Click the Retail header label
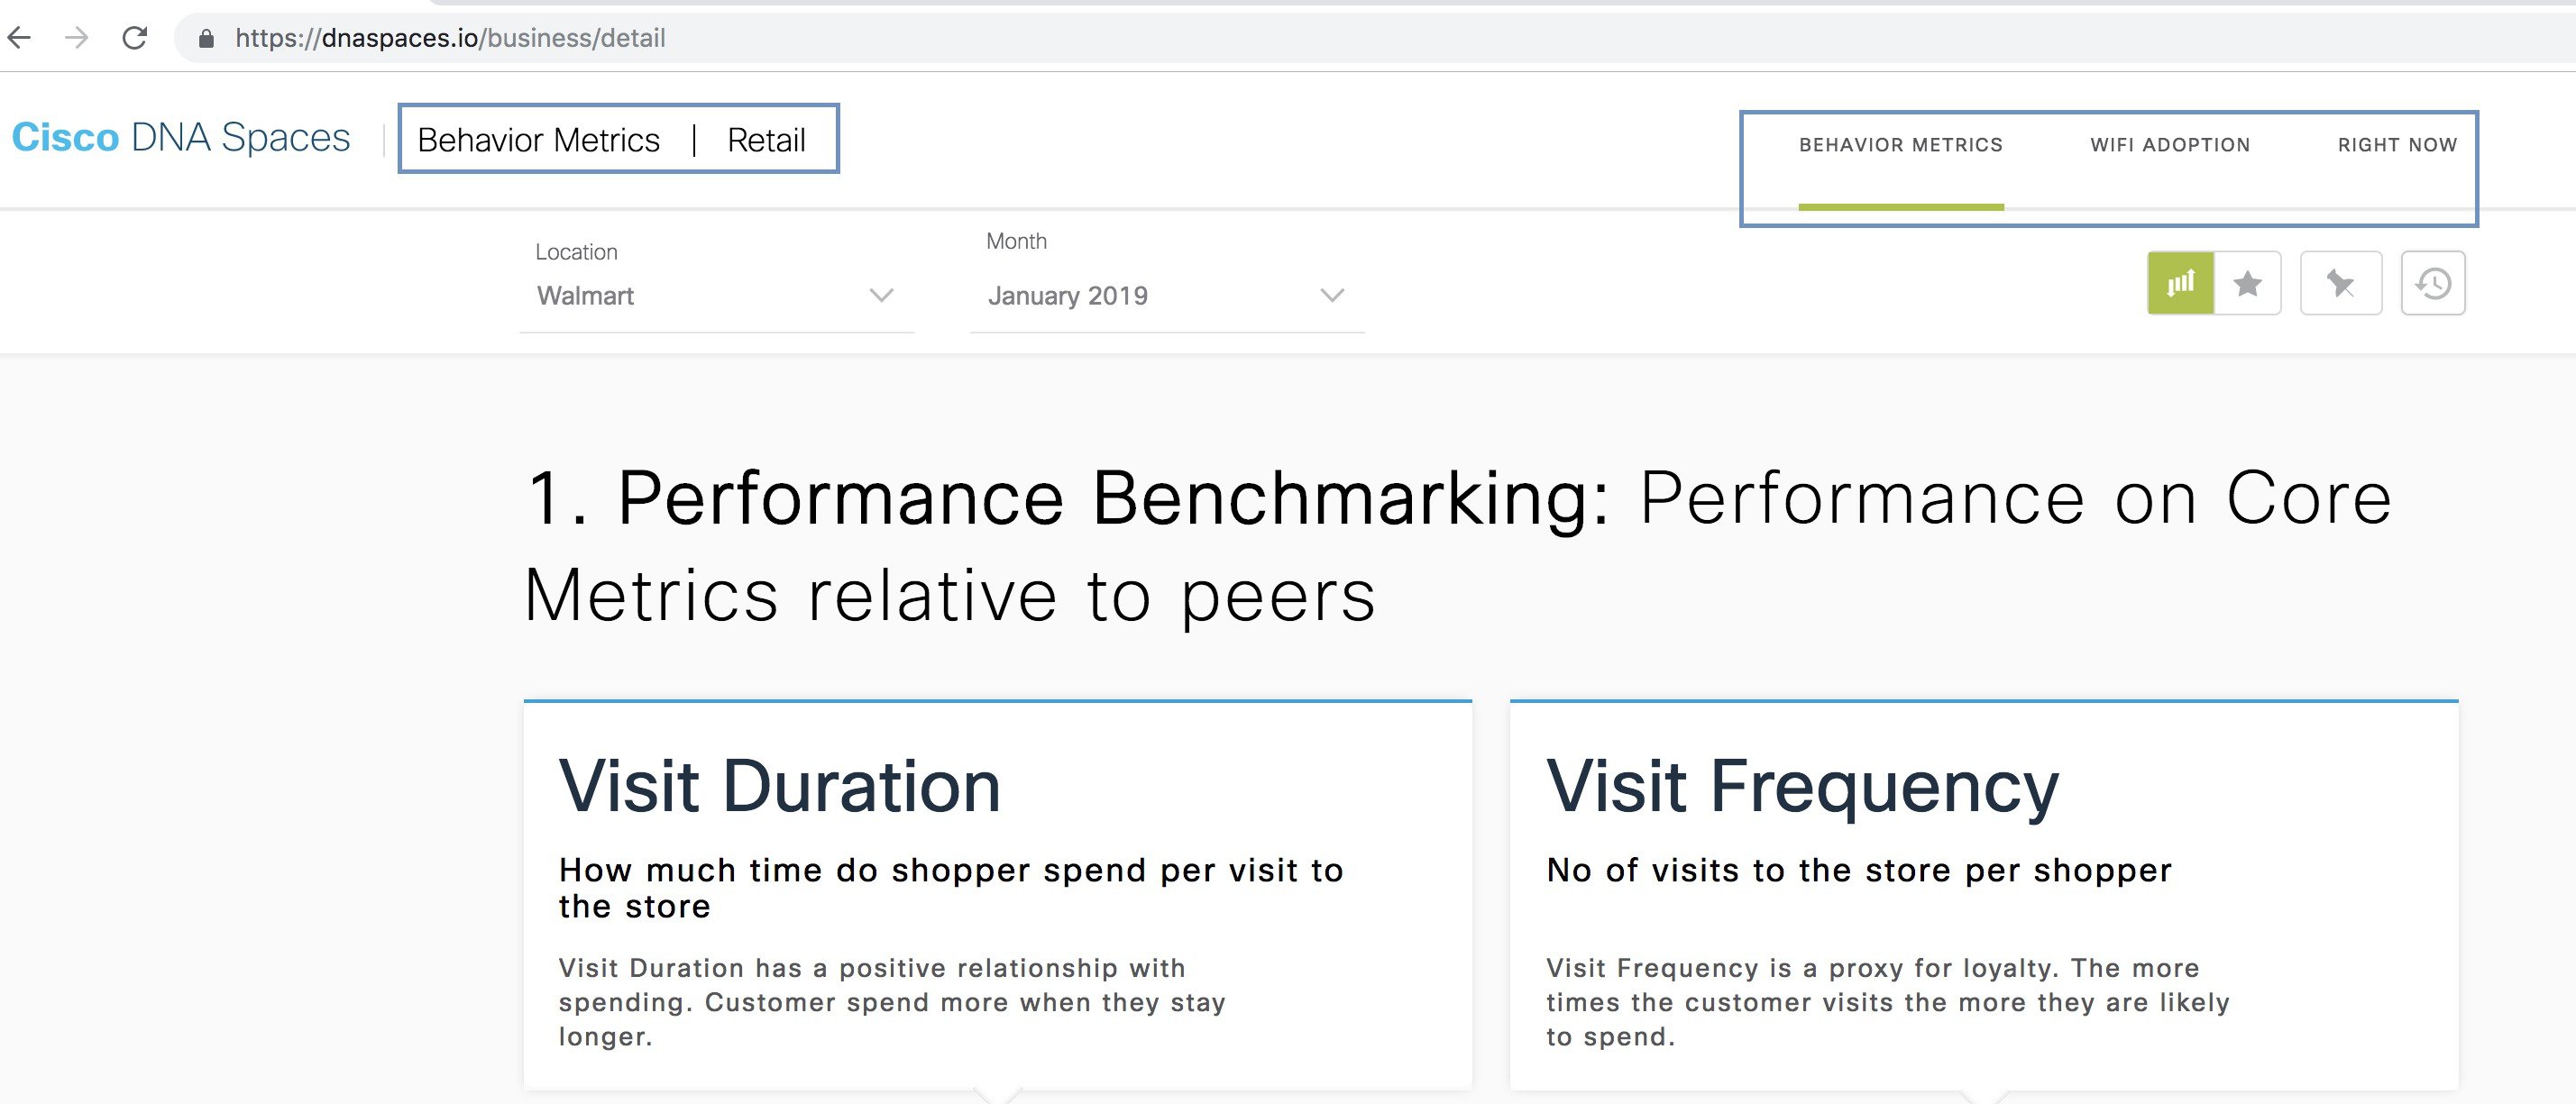The height and width of the screenshot is (1104, 2576). (766, 140)
